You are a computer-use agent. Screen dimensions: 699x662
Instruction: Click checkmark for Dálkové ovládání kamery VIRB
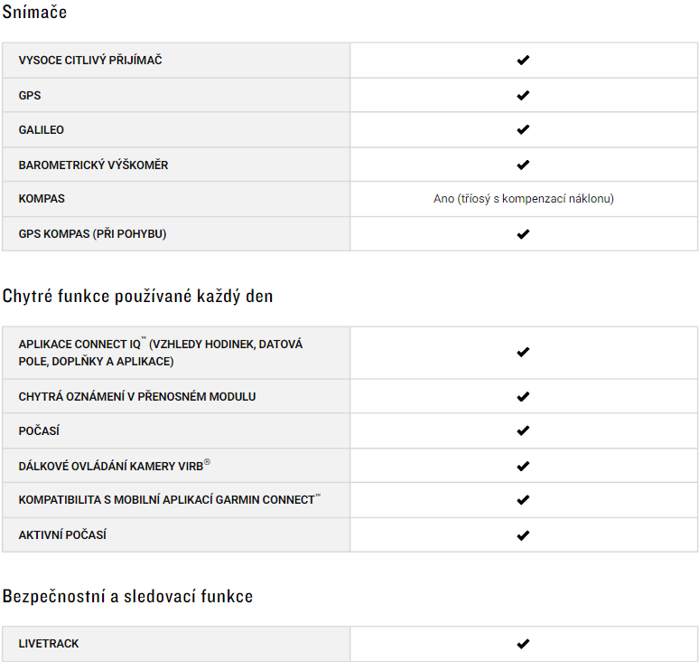pyautogui.click(x=523, y=466)
